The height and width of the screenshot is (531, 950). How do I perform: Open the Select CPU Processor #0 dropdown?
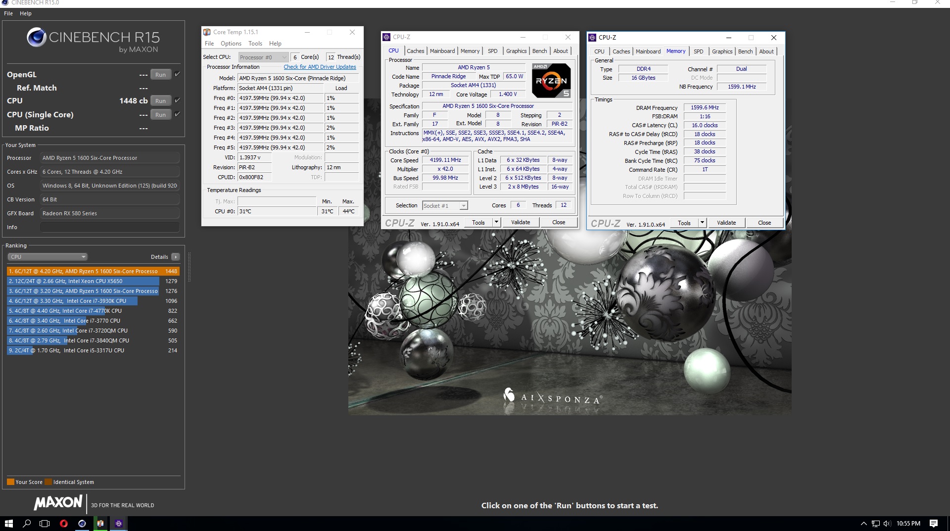263,57
